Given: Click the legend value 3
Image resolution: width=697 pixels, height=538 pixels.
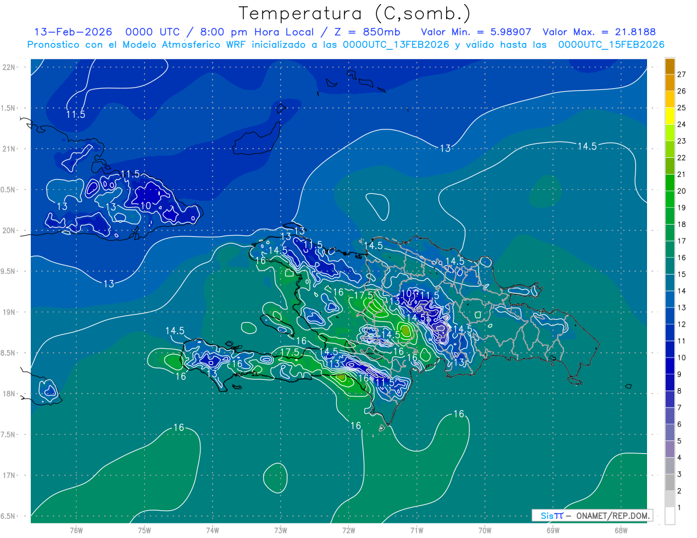Looking at the screenshot, I should click(680, 474).
